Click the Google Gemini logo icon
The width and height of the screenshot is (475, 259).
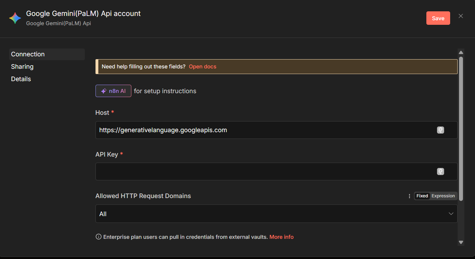pyautogui.click(x=15, y=18)
